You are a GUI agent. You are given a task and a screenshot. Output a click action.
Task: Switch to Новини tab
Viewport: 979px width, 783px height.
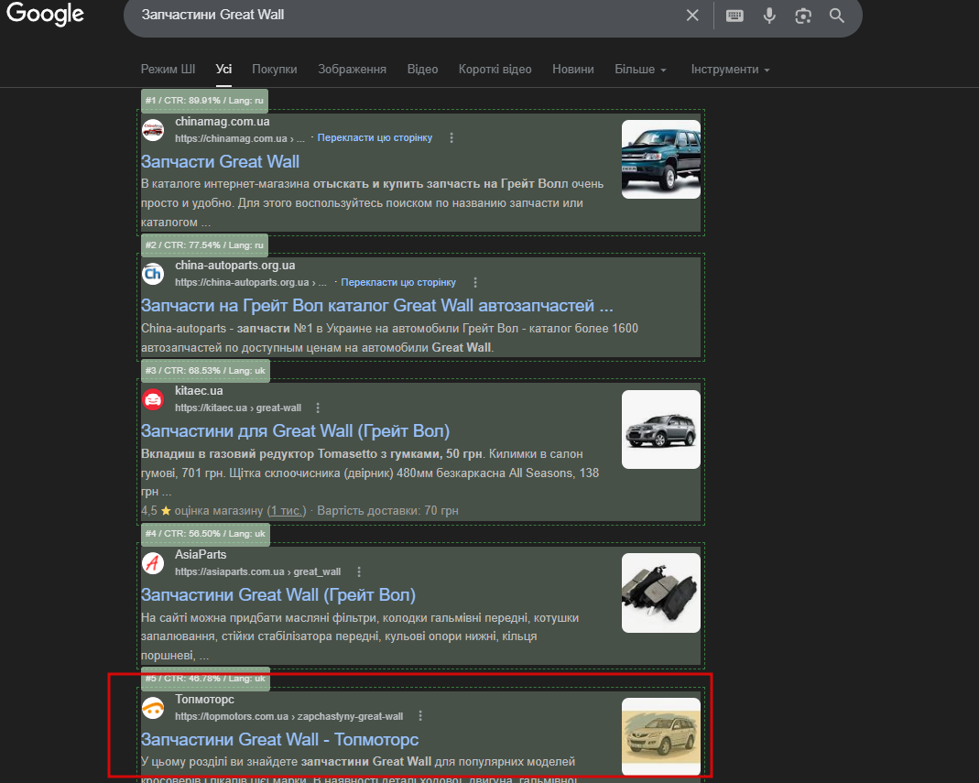click(x=573, y=70)
